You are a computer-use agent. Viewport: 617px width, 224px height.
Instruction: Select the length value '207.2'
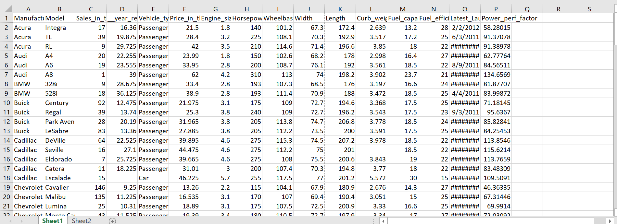340,140
